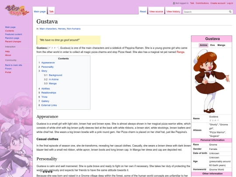Open the Main characters category
This screenshot has width=236, height=177.
pos(48,28)
